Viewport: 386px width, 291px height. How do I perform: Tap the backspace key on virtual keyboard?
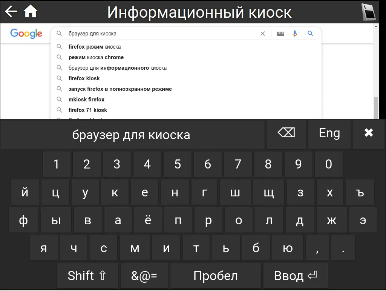[x=286, y=135]
